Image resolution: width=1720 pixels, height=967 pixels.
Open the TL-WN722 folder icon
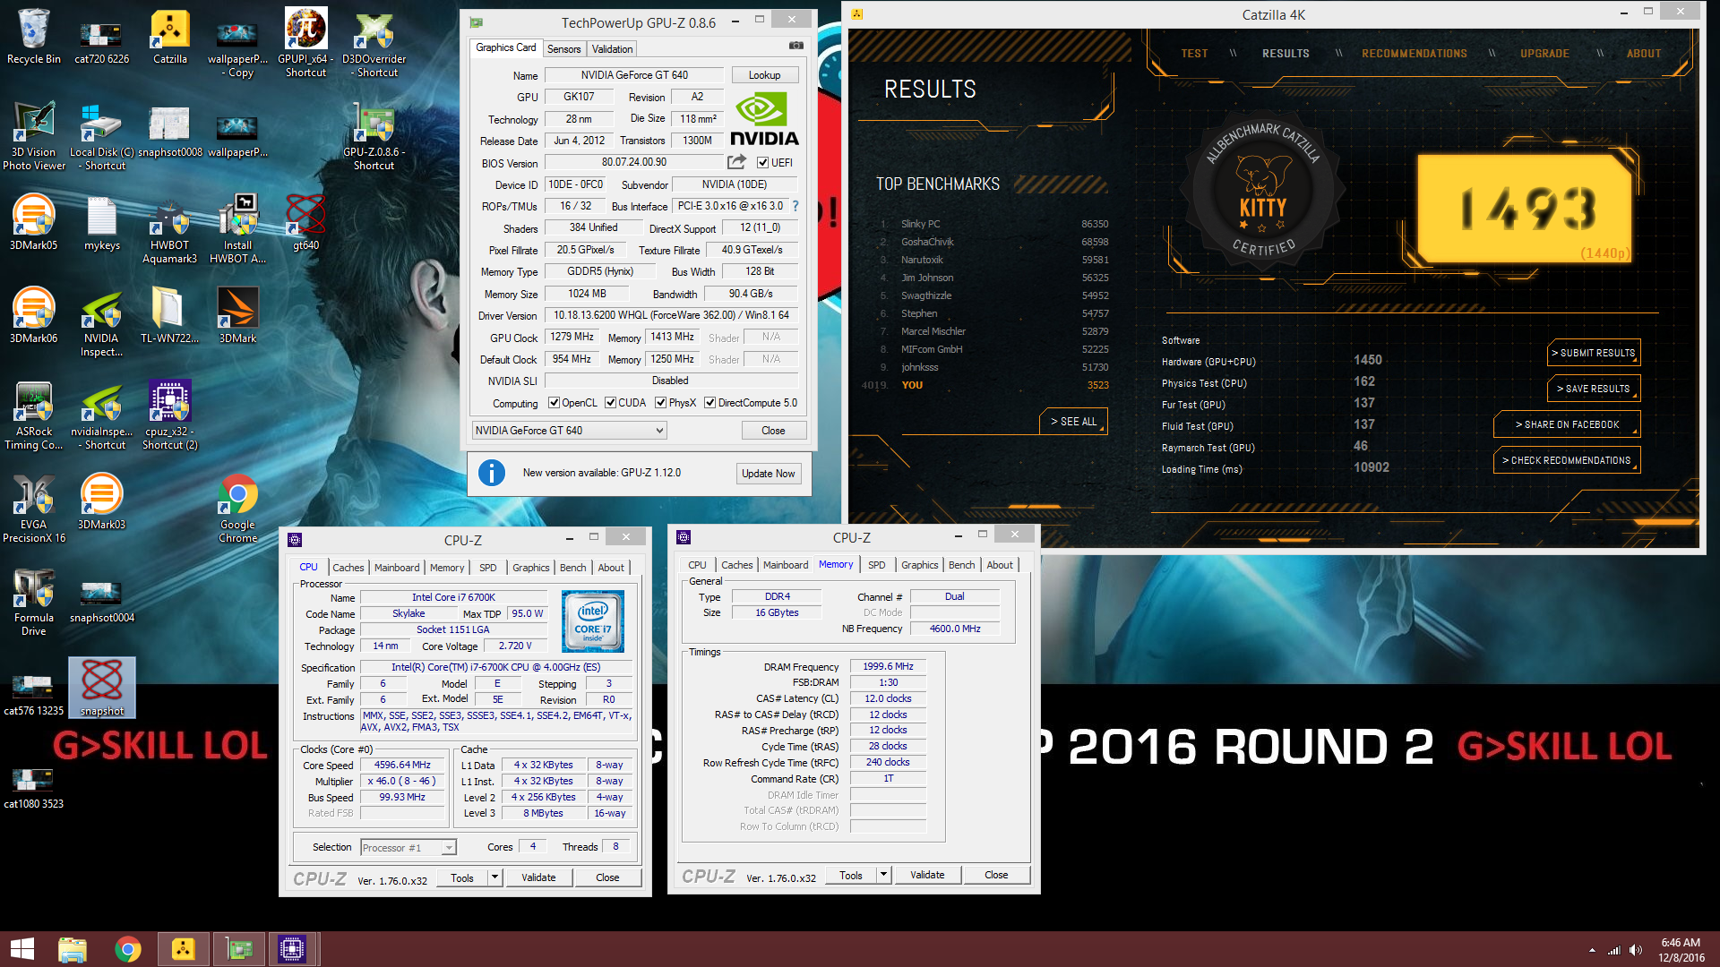coord(170,315)
